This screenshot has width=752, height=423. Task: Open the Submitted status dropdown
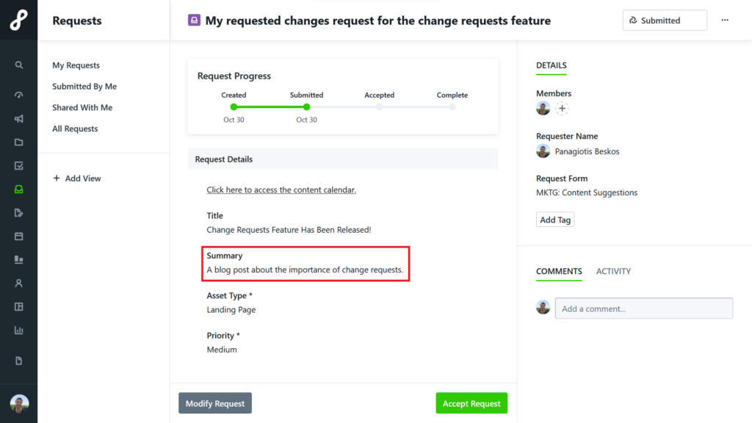[665, 20]
